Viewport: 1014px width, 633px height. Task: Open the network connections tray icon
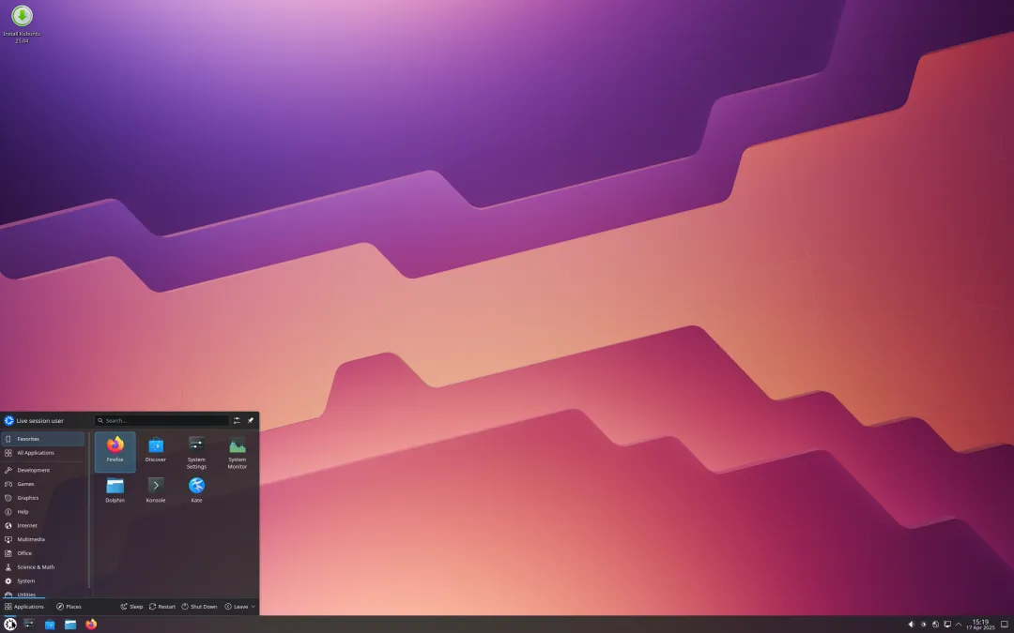point(935,625)
